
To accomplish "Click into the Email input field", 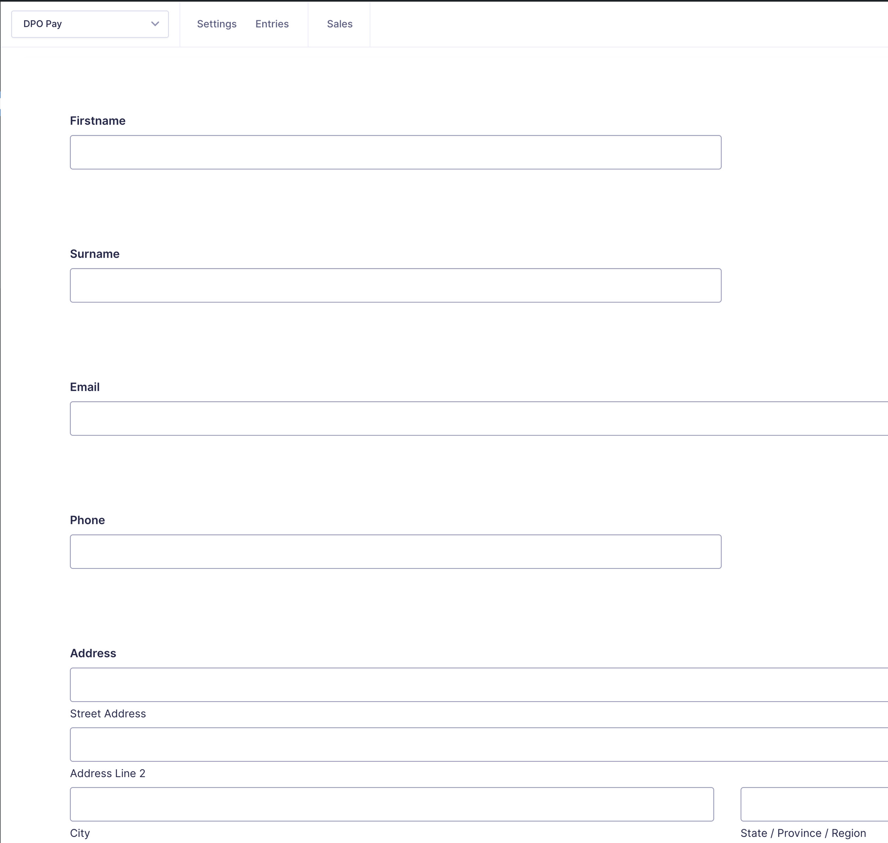I will [x=479, y=418].
